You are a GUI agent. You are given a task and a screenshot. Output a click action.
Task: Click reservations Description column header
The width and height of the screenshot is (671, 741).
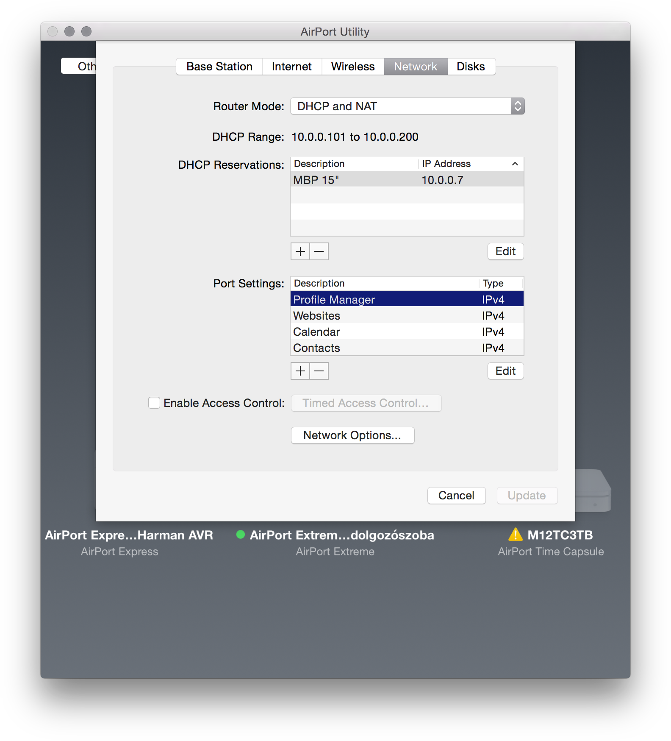pyautogui.click(x=355, y=164)
